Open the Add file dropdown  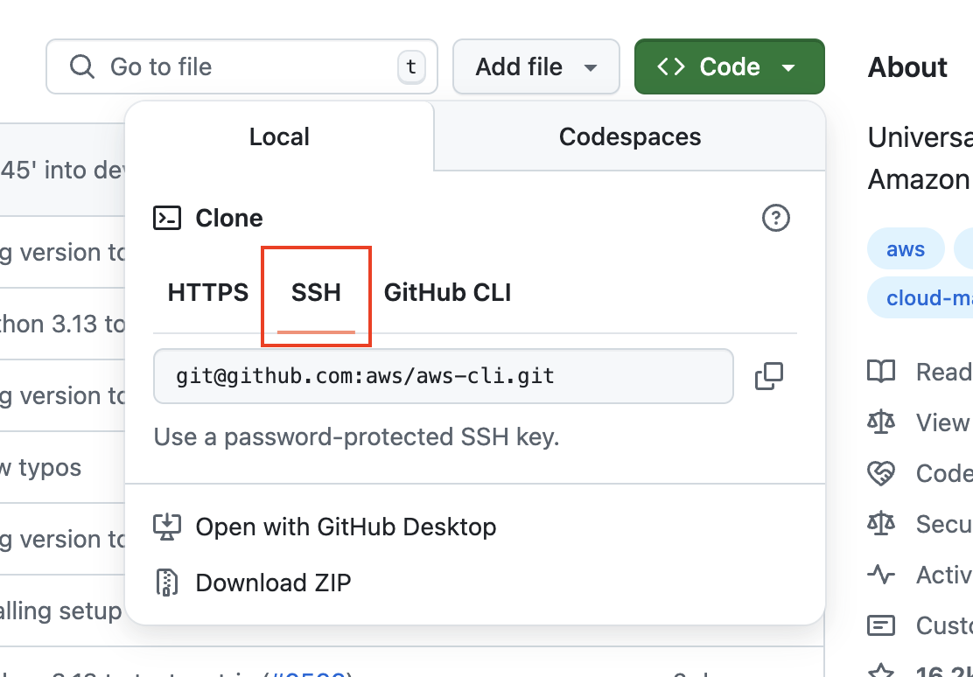536,66
